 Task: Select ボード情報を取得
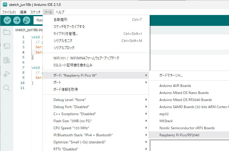(96, 89)
